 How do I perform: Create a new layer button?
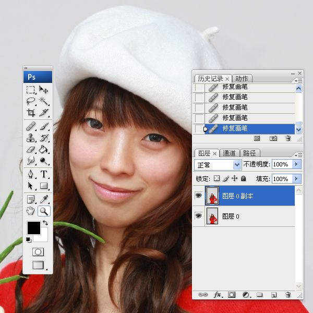pos(274,295)
